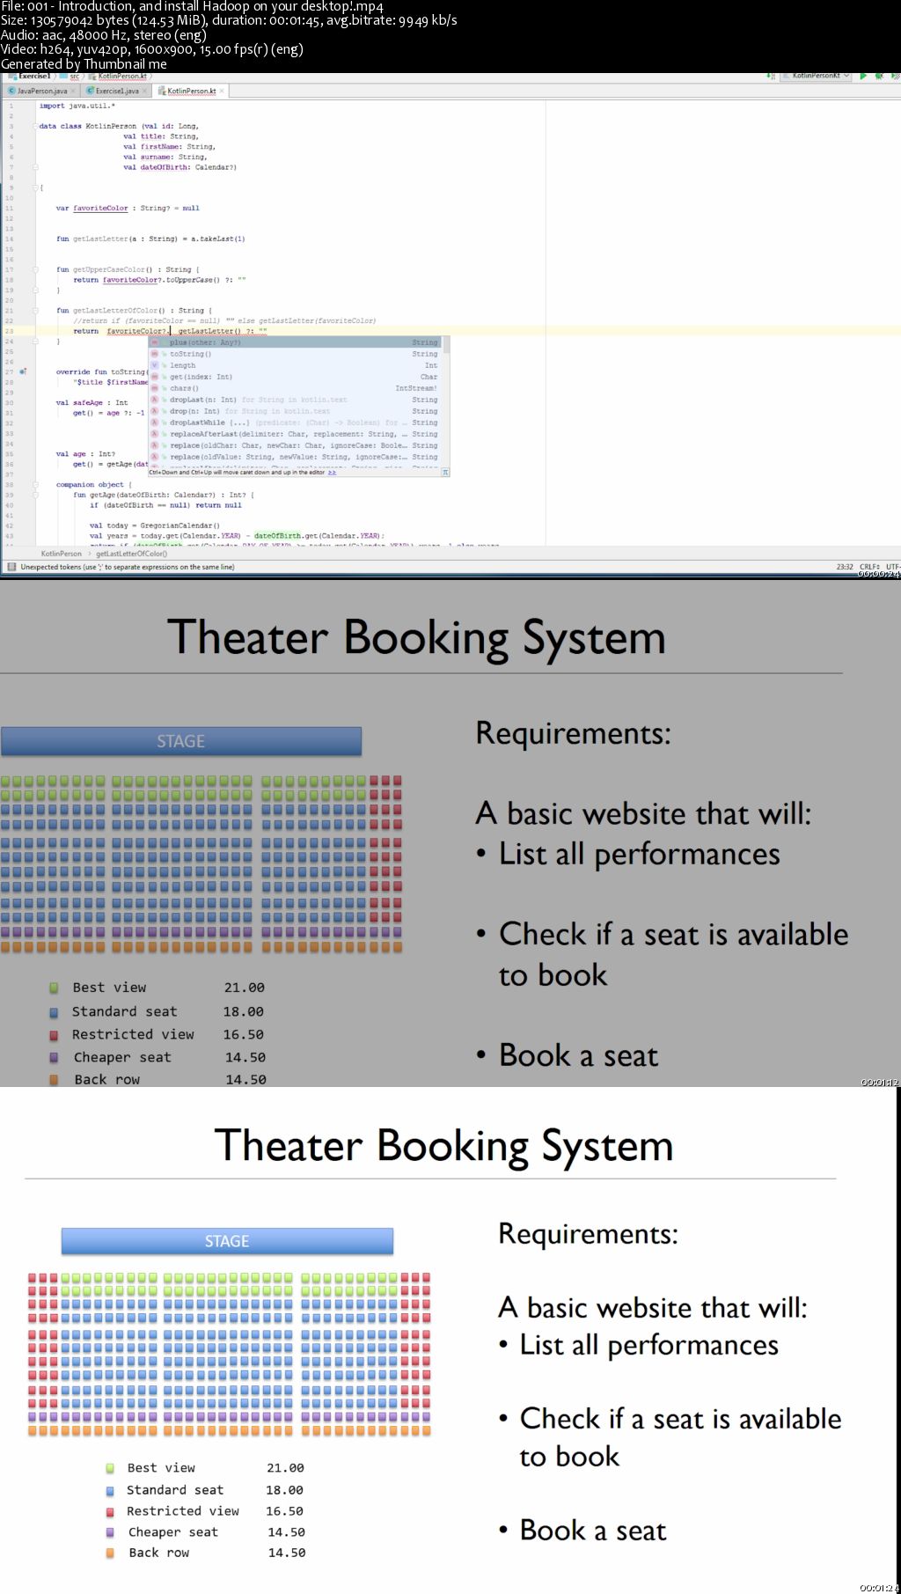Collapse the data class KotlinPerson fold marker
This screenshot has height=1594, width=901.
(35, 126)
